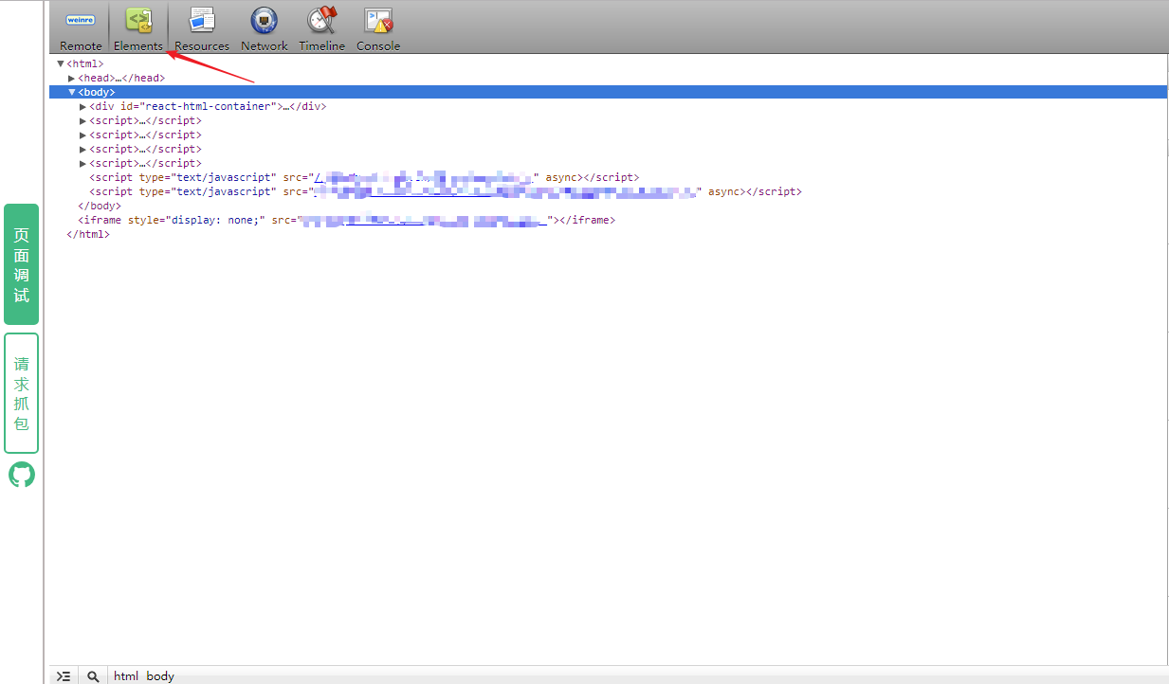Click the iframe src attribute link
The width and height of the screenshot is (1169, 684).
coord(425,220)
